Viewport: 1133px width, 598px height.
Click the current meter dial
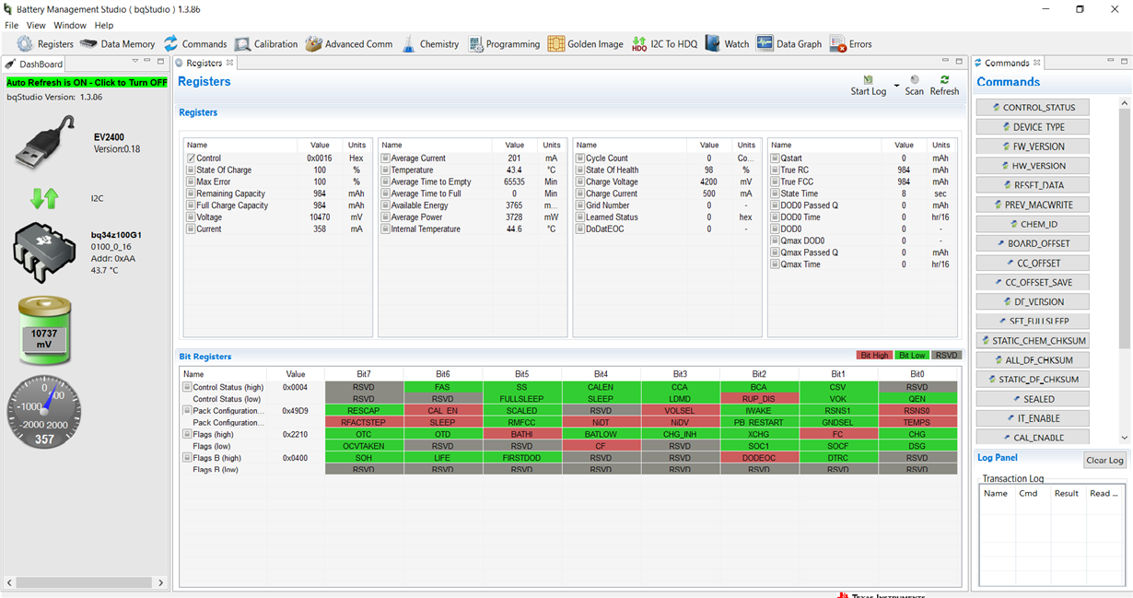[x=44, y=411]
